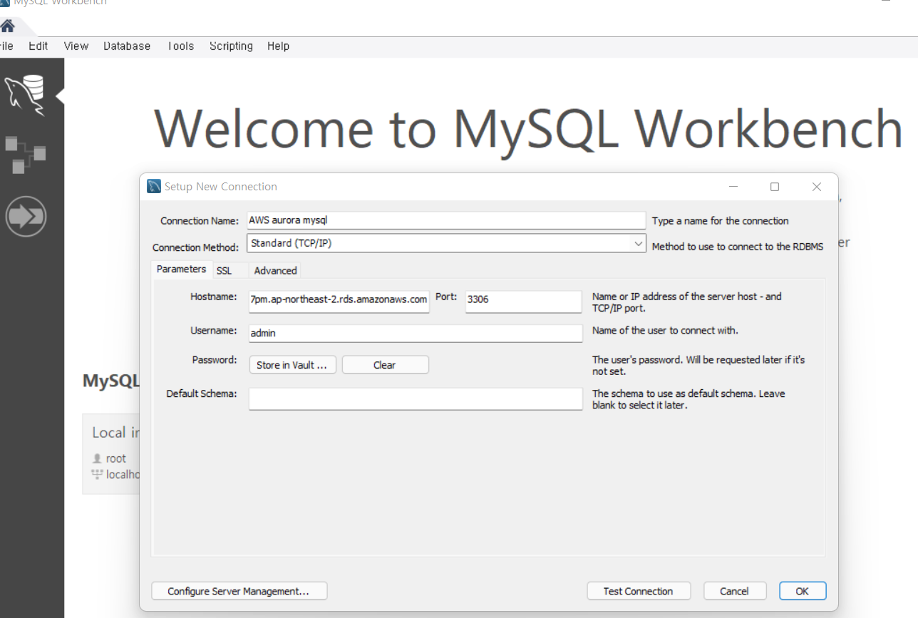Select the MySQL connections dolphin sidebar icon
This screenshot has width=918, height=618.
click(25, 96)
